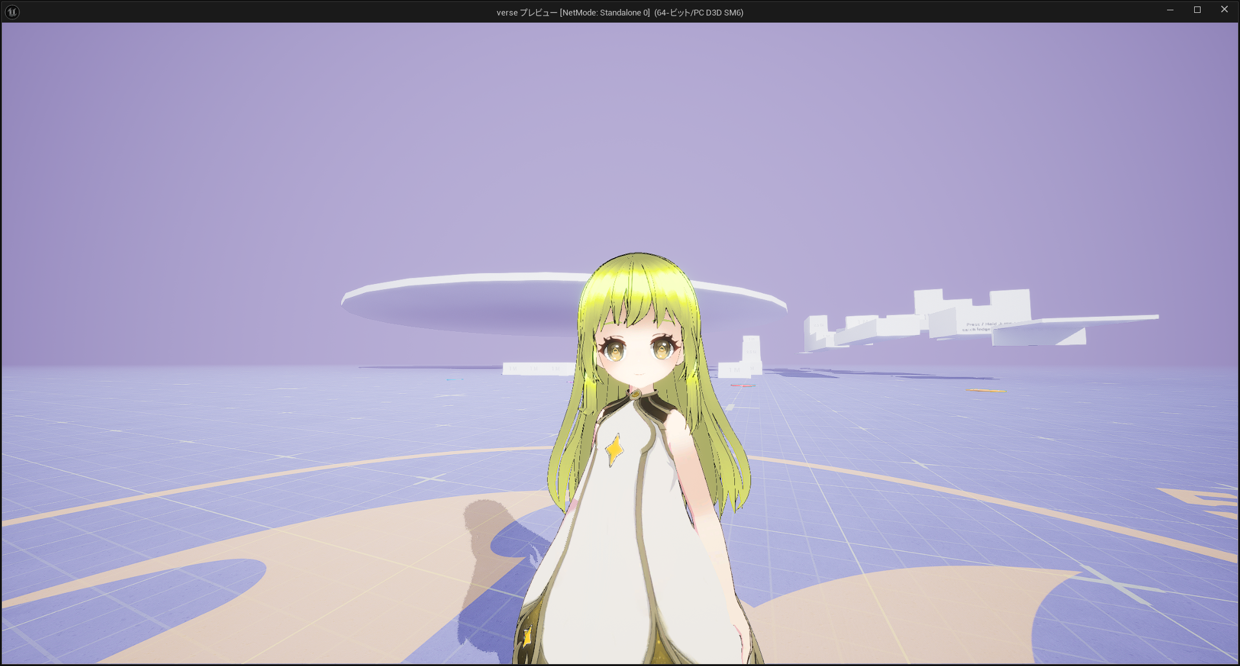The height and width of the screenshot is (666, 1240).
Task: Close the verse preview window
Action: coord(1224,10)
